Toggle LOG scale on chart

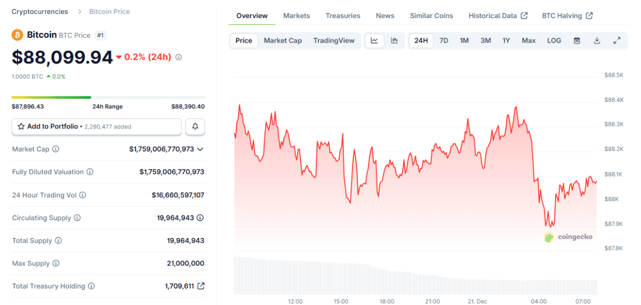click(554, 41)
